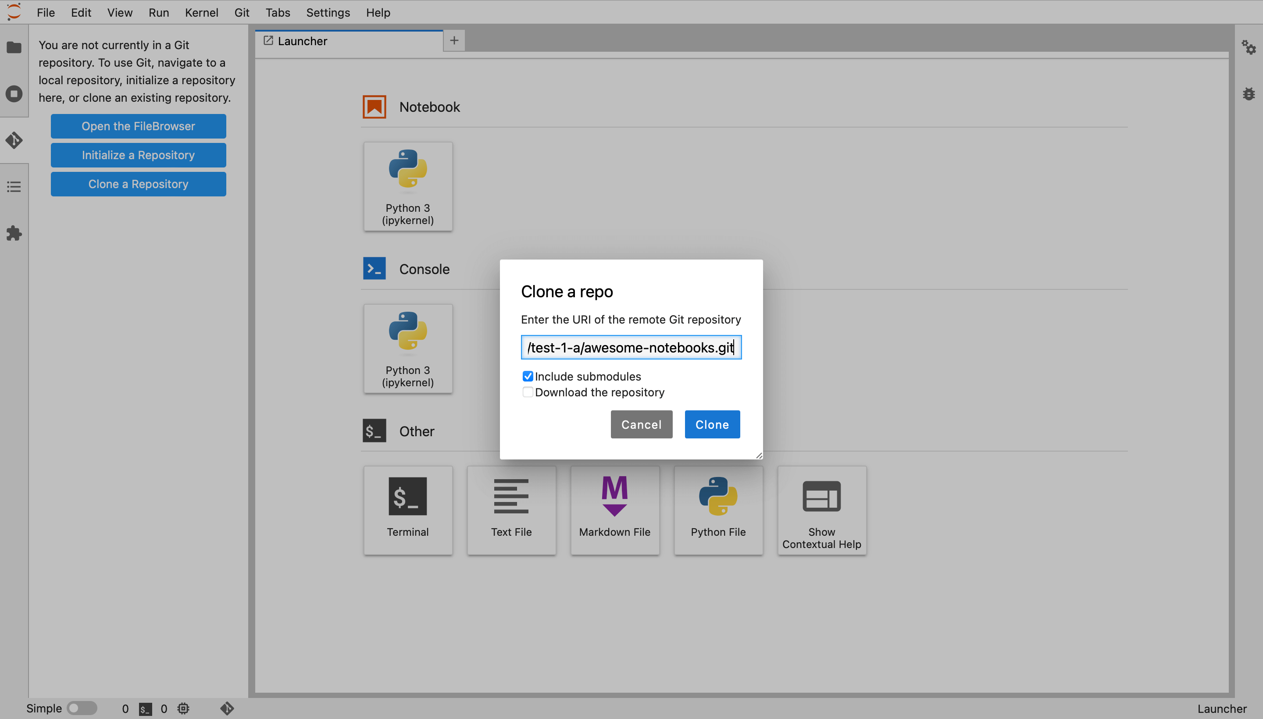This screenshot has height=719, width=1263.
Task: Open the Property Inspector in the right sidebar
Action: coord(1249,47)
